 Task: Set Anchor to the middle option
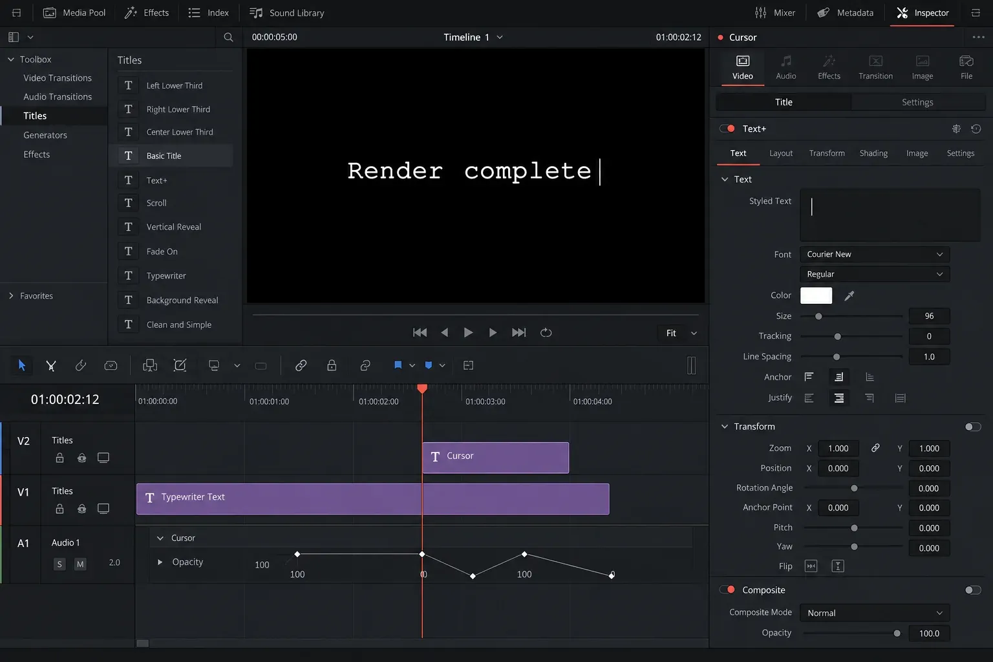coord(838,377)
